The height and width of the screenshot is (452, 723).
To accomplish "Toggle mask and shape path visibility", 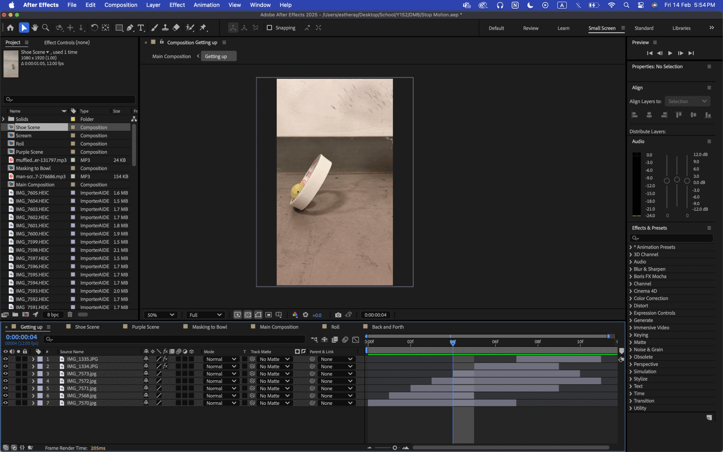I will click(x=258, y=315).
